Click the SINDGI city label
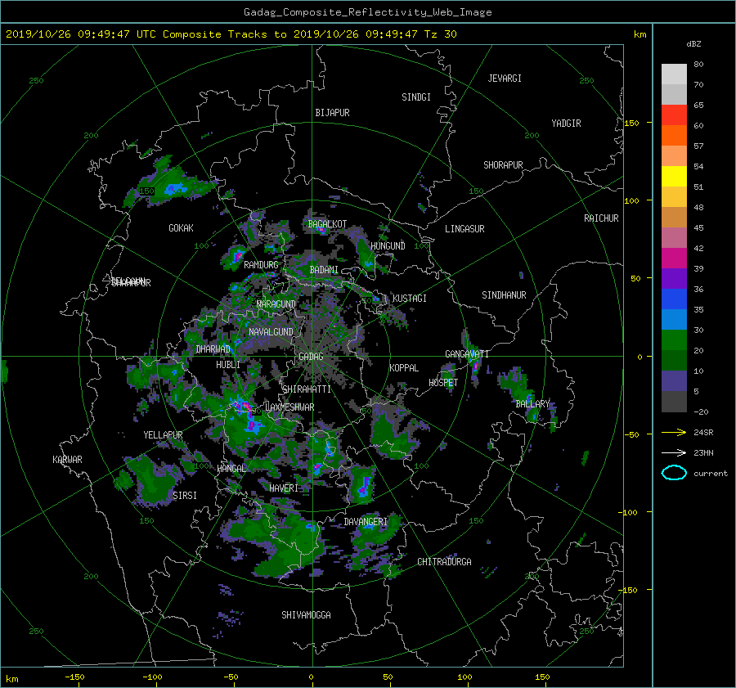Screen dimensions: 736x688 pos(416,97)
